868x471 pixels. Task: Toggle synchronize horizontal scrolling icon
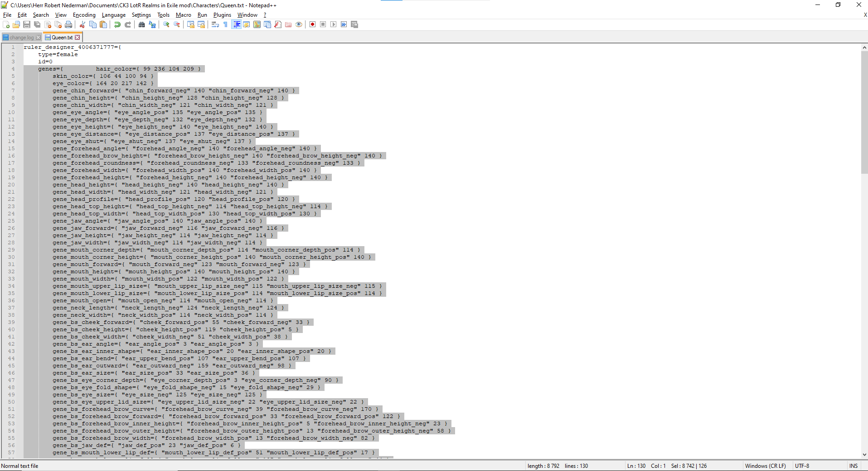pyautogui.click(x=201, y=24)
